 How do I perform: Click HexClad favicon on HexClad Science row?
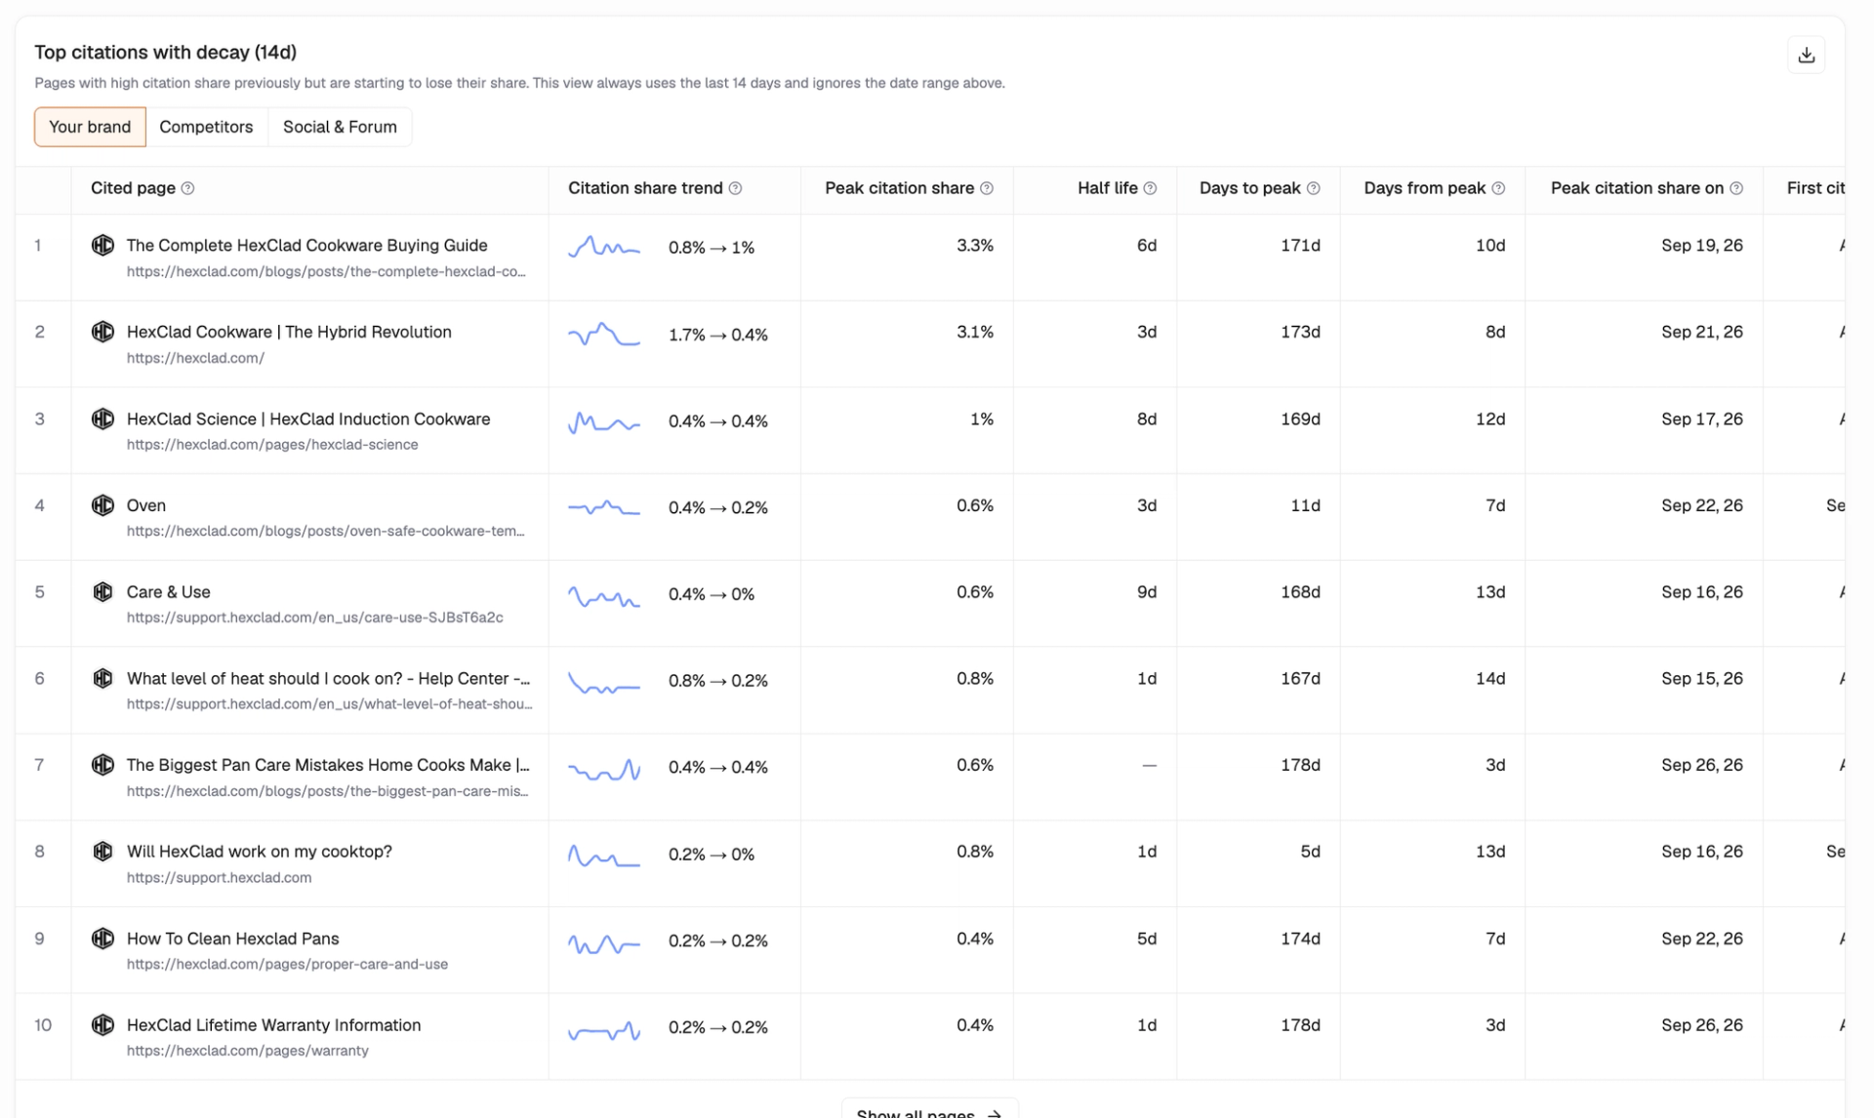(102, 419)
